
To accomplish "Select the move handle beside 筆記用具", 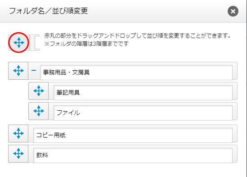I will 38,91.
